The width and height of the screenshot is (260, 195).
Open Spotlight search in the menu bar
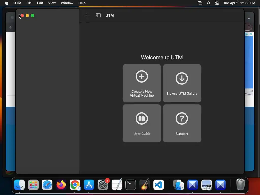(x=209, y=3)
